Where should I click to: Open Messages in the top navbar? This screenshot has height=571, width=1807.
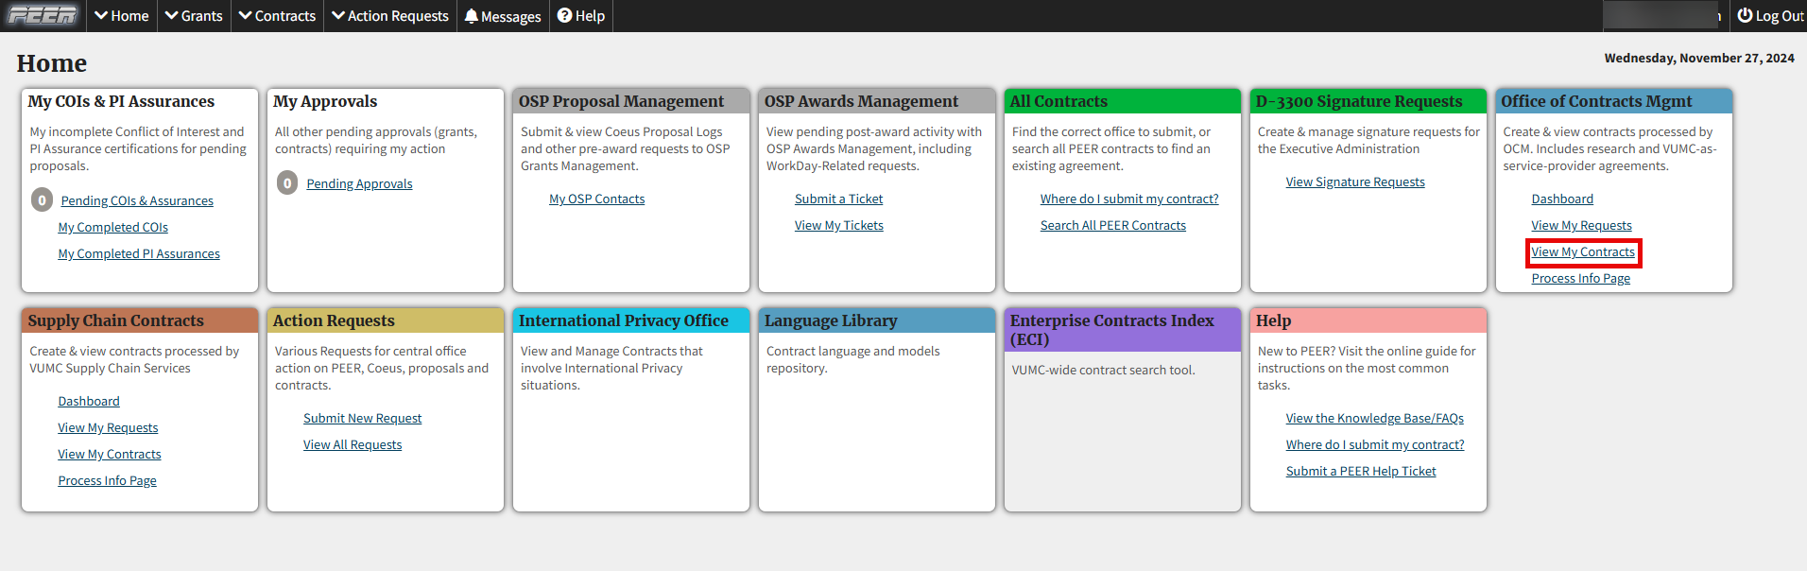pyautogui.click(x=503, y=16)
